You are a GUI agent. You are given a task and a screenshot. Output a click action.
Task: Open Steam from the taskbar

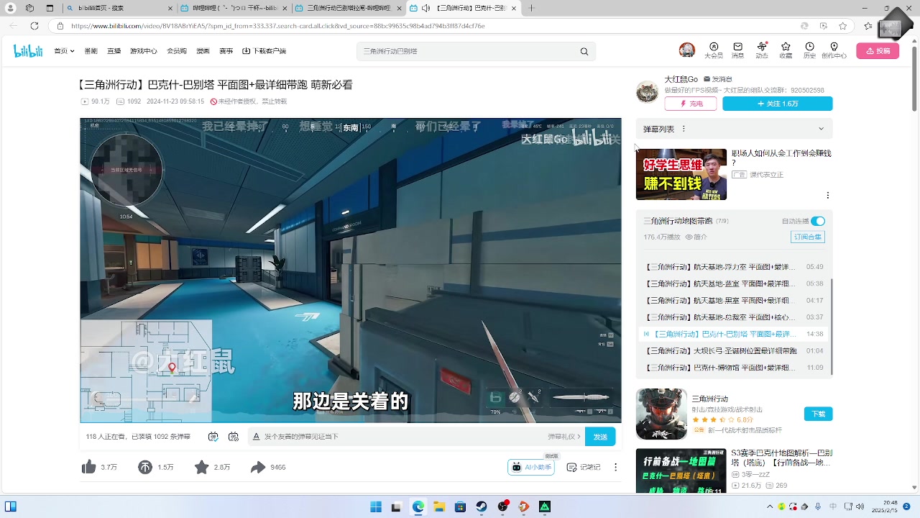click(x=482, y=506)
